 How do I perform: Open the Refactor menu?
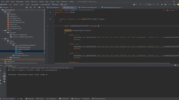click(34, 2)
